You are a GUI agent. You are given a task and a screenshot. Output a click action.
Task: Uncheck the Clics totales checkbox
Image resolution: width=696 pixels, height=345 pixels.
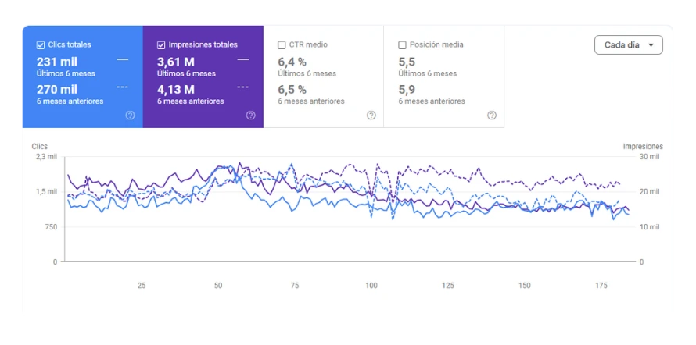pyautogui.click(x=41, y=45)
